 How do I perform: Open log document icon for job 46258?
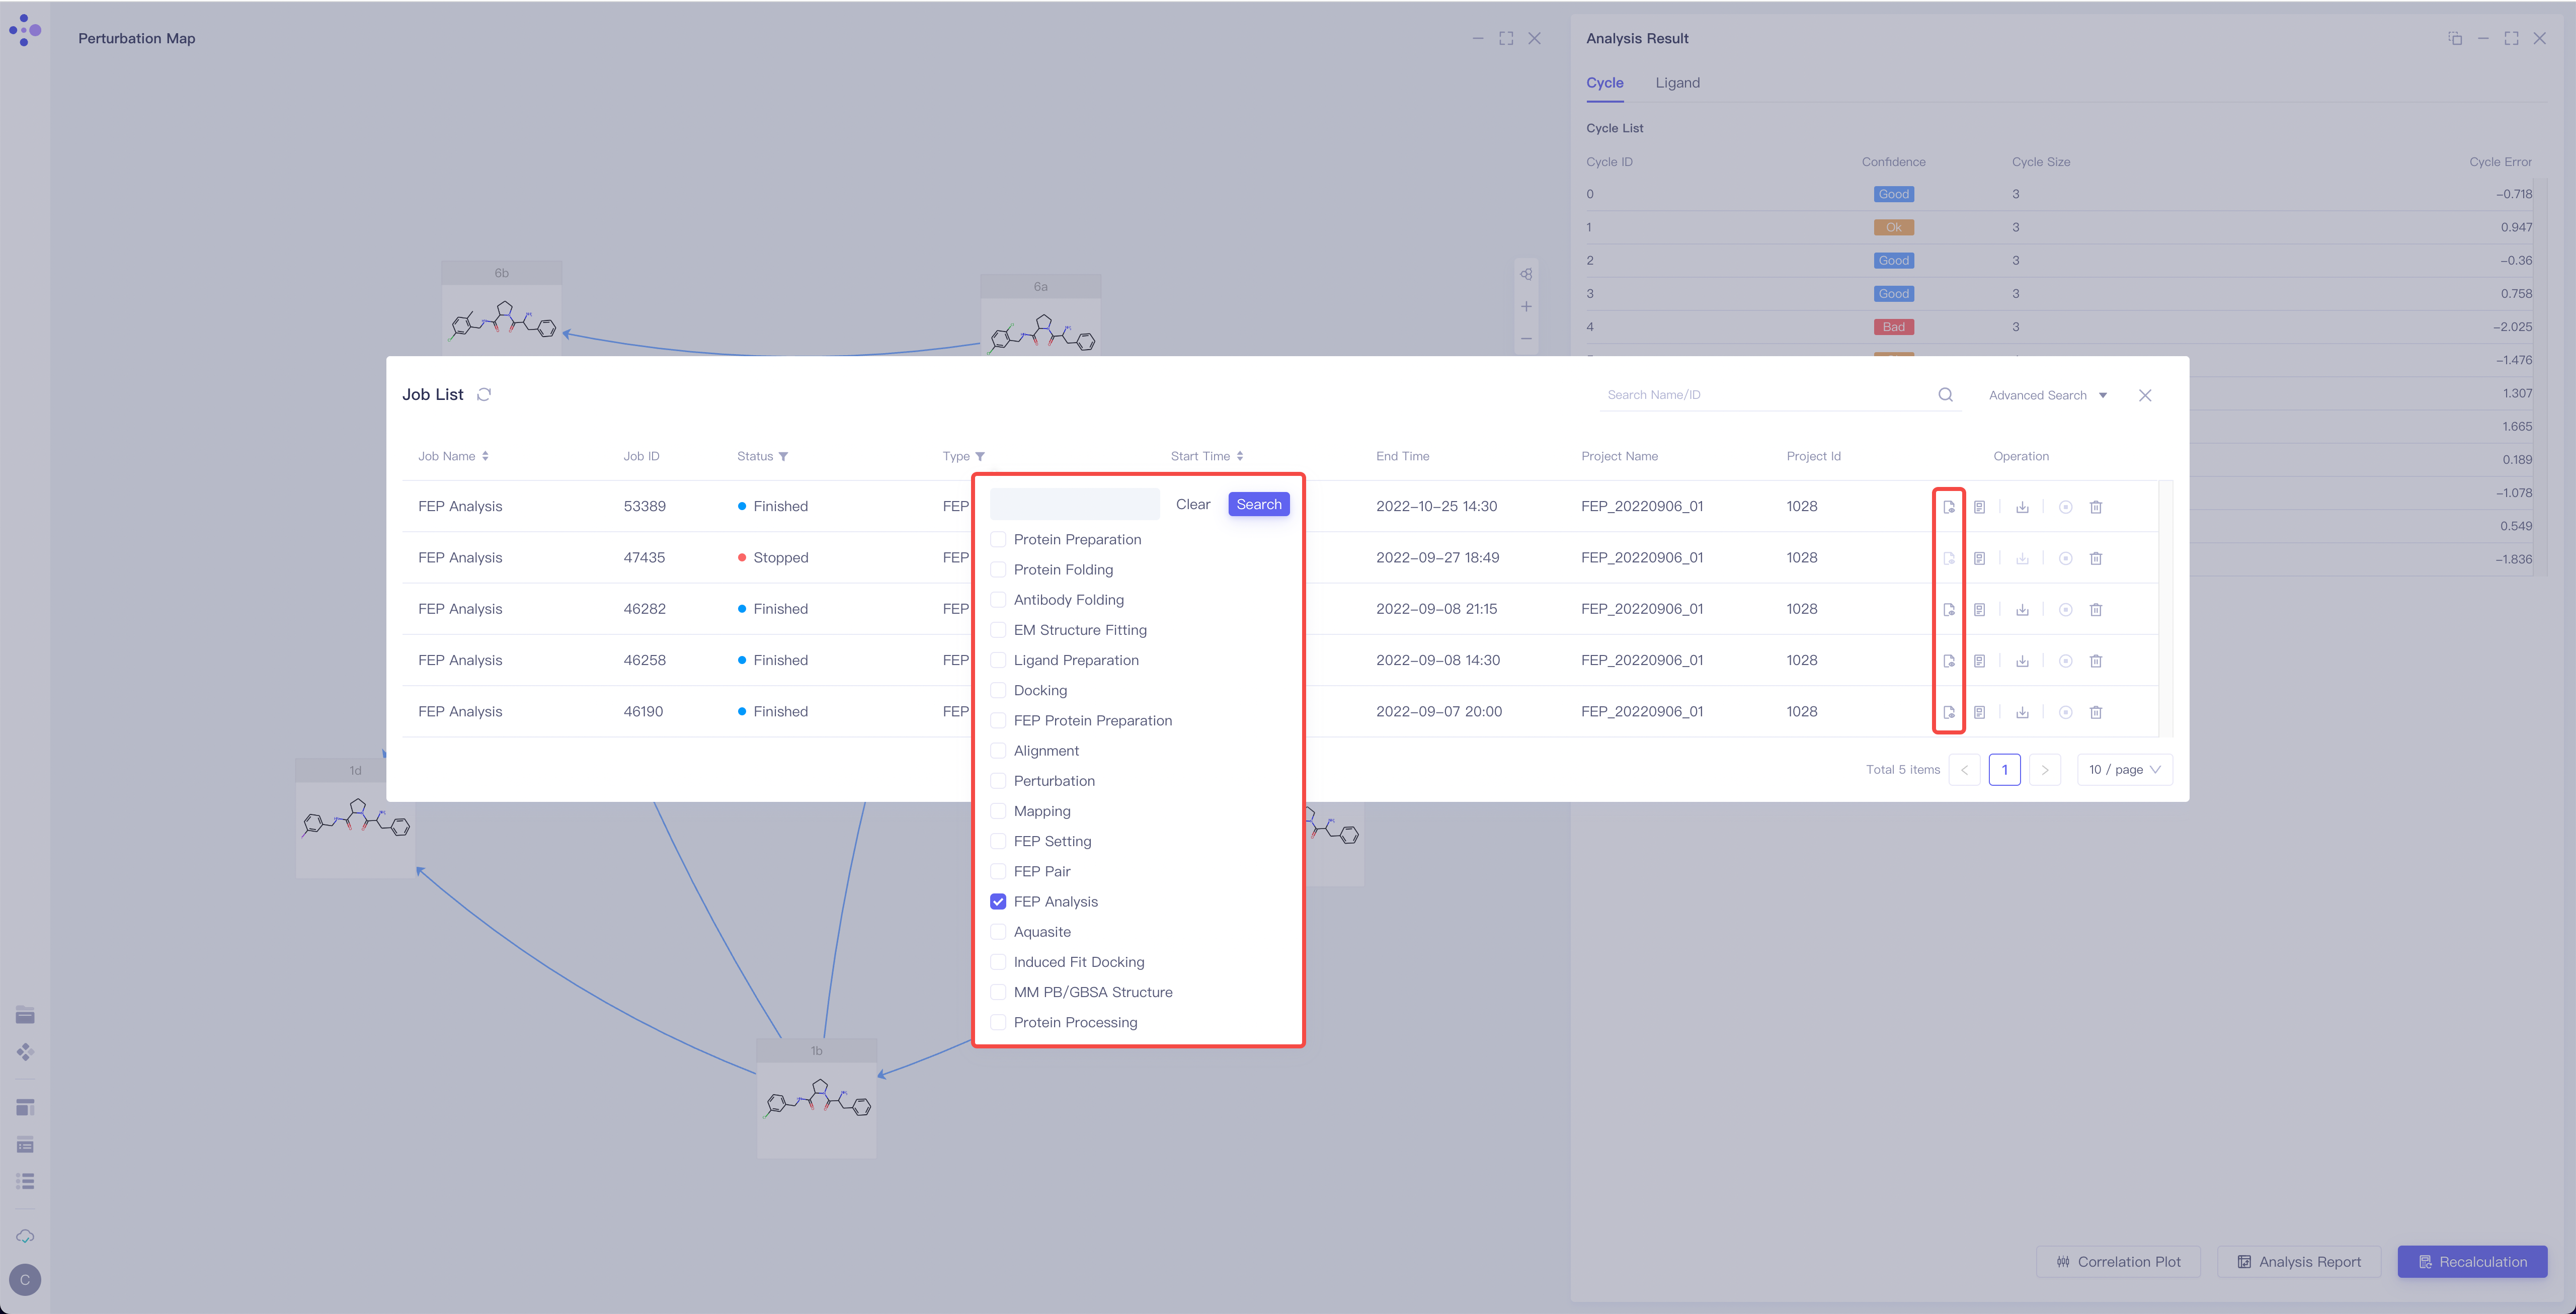coord(1979,661)
